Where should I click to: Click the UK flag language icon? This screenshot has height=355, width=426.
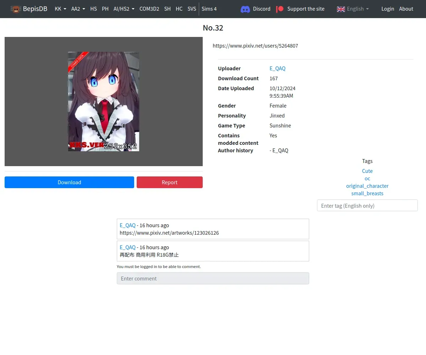click(x=341, y=9)
